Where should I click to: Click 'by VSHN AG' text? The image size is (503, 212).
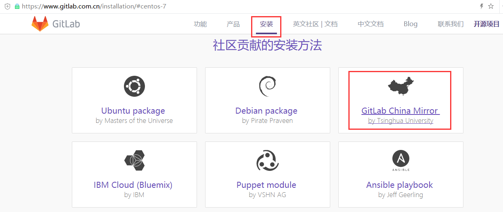tap(268, 195)
